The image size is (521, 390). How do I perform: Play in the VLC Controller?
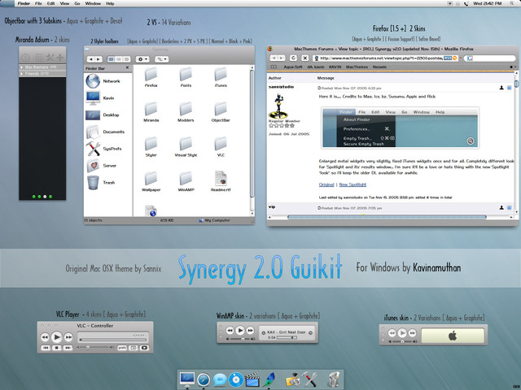[x=56, y=337]
